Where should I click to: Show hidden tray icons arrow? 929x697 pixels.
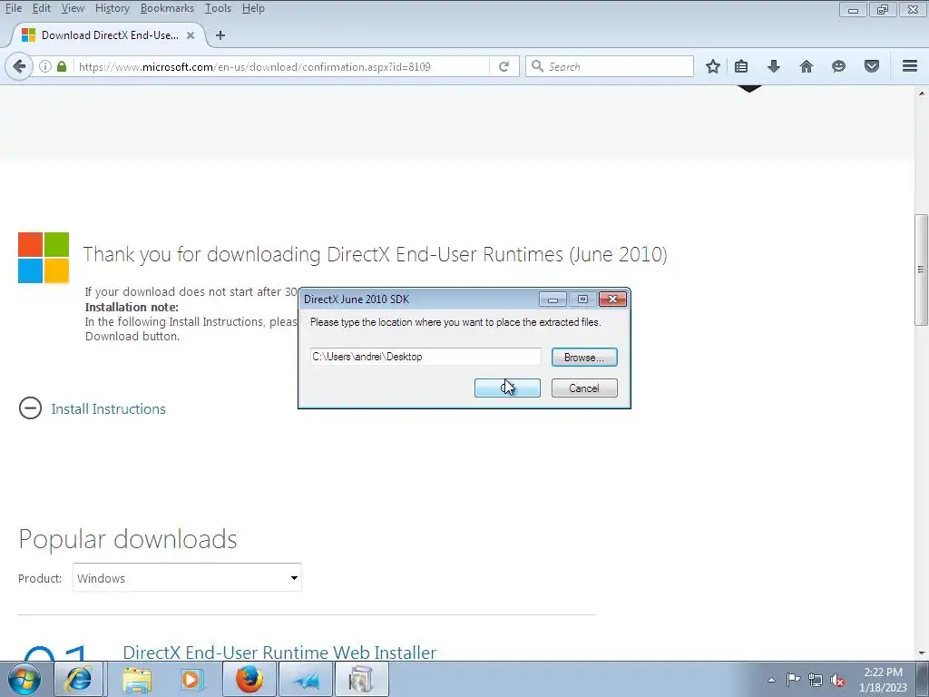tap(771, 680)
